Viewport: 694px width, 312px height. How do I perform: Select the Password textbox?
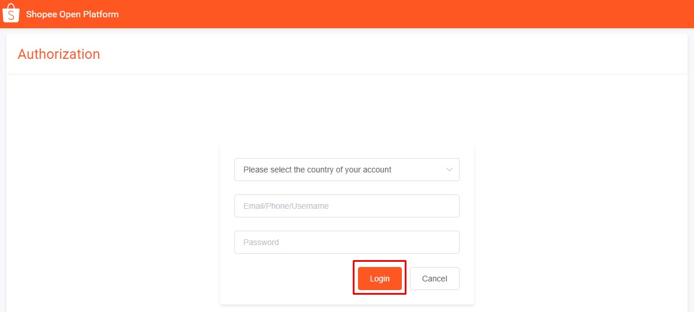(x=346, y=242)
